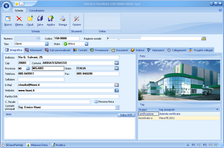The width and height of the screenshot is (224, 148).
Task: Click the empty Cellulare field
Action: [41, 79]
